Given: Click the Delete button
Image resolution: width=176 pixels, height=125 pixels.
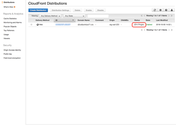Looking at the screenshot, I should [x=77, y=10].
